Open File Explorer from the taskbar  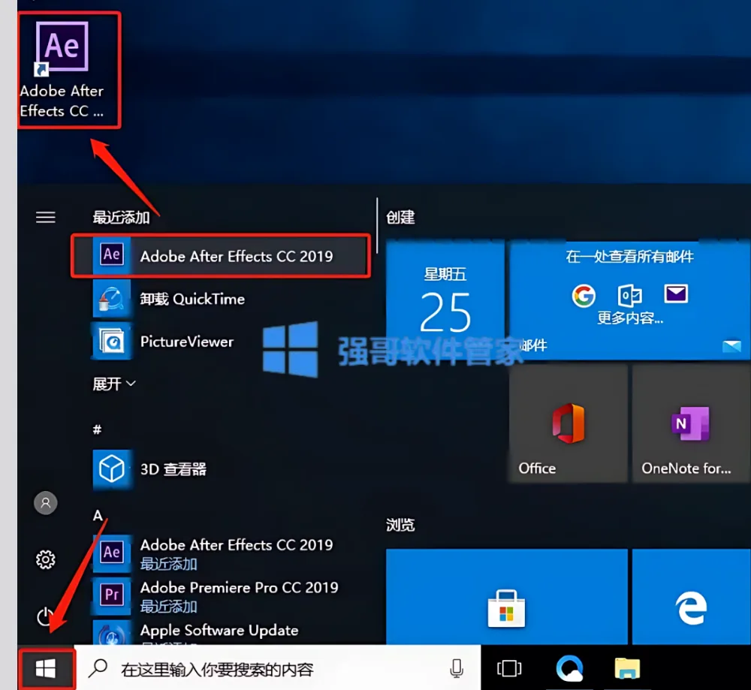coord(627,668)
